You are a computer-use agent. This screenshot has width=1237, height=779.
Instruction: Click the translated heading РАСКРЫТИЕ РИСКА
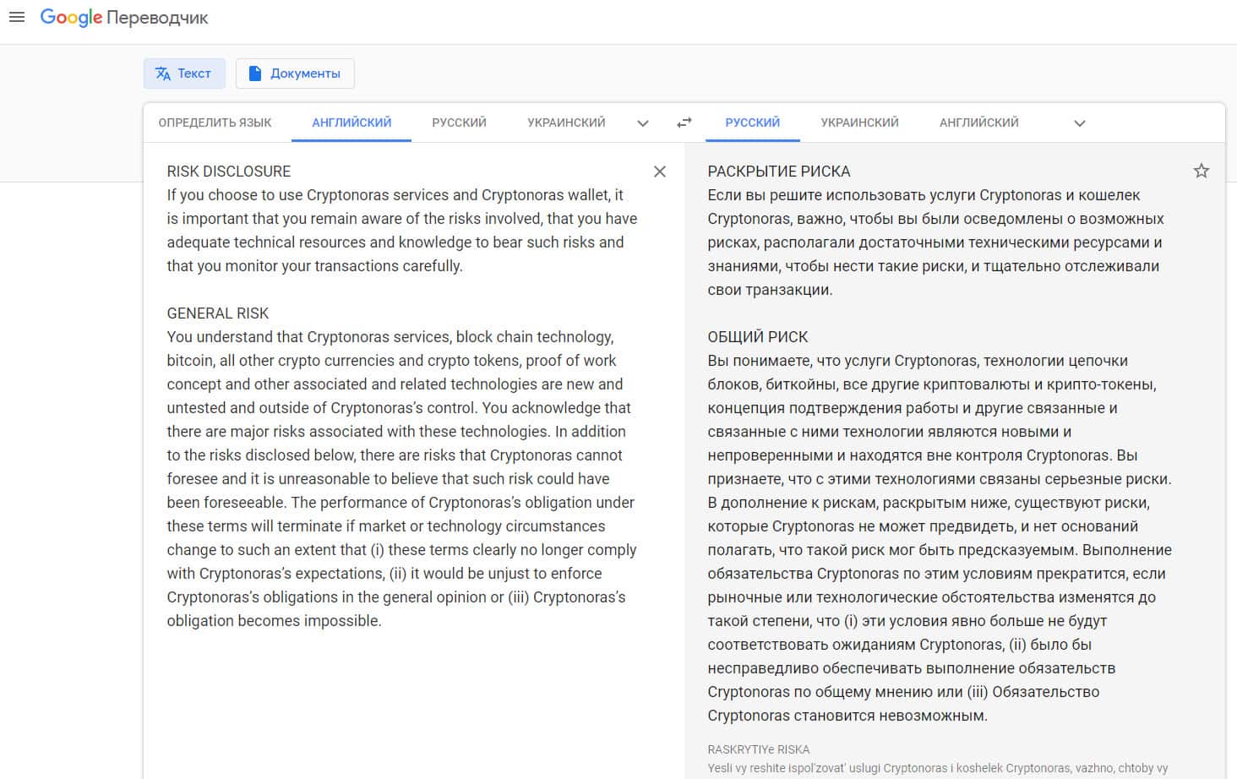pyautogui.click(x=779, y=172)
